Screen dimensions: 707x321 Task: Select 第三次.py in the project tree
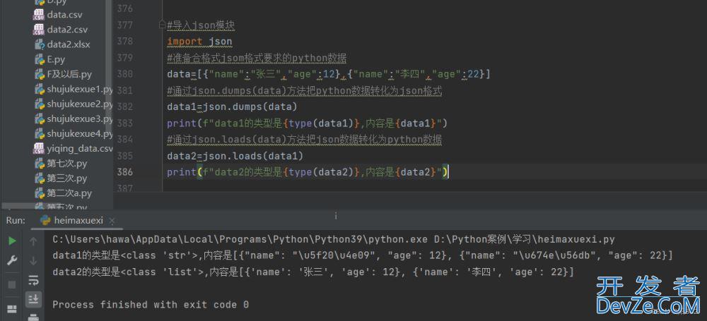tap(67, 178)
